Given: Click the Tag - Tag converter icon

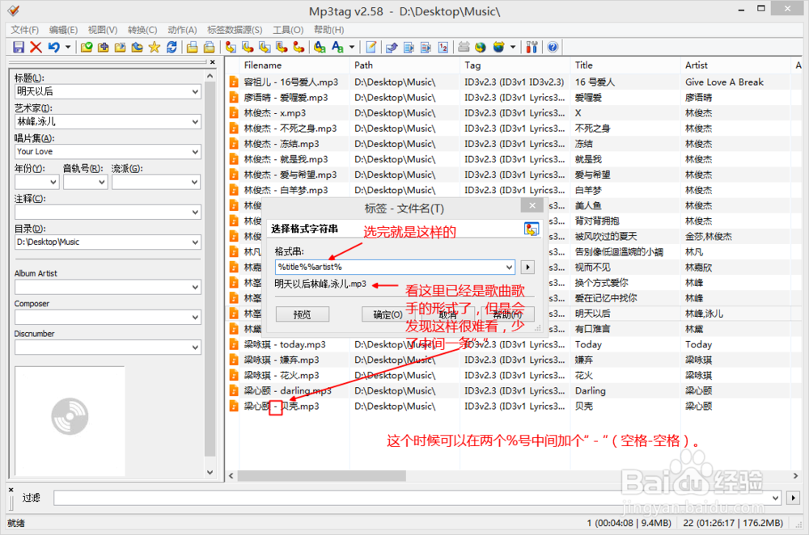Looking at the screenshot, I should (x=299, y=48).
